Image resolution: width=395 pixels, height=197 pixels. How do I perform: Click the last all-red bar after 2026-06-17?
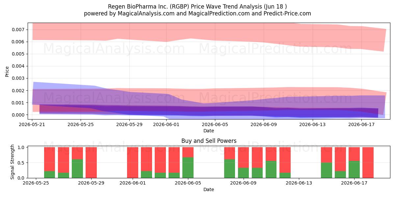[x=368, y=163]
